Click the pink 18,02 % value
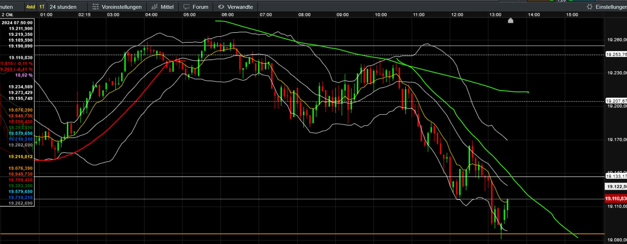 coord(24,75)
